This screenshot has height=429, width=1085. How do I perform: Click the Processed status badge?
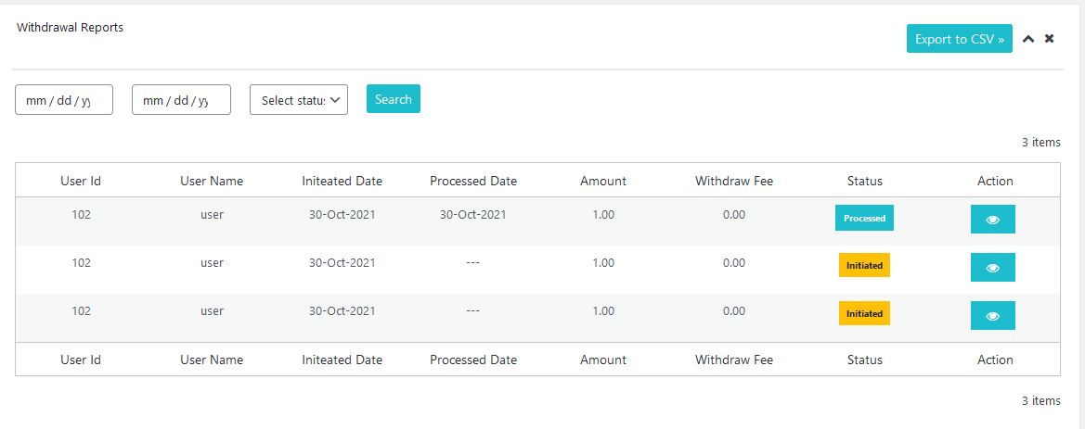pos(864,219)
